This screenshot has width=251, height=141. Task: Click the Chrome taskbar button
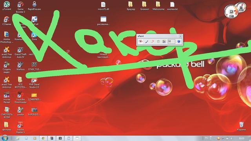(43, 138)
